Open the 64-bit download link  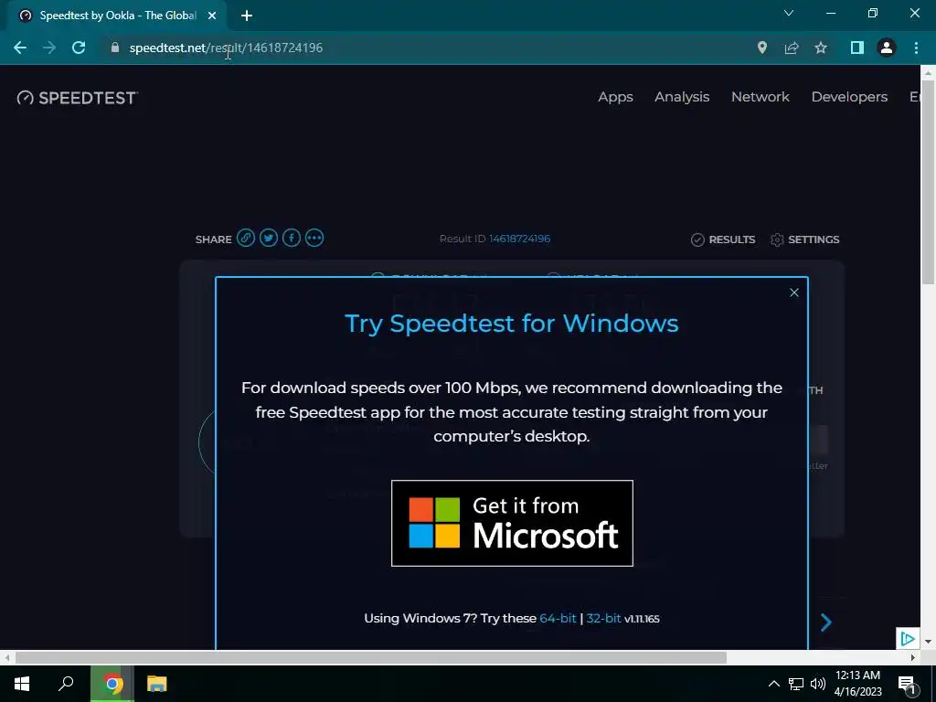[x=558, y=619]
